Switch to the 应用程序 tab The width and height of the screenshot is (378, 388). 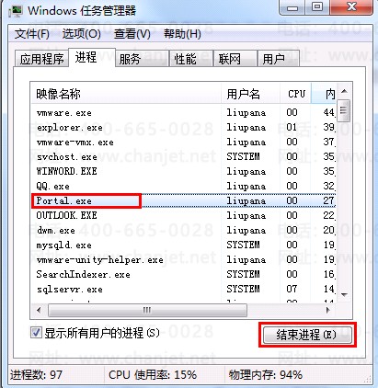click(x=41, y=59)
